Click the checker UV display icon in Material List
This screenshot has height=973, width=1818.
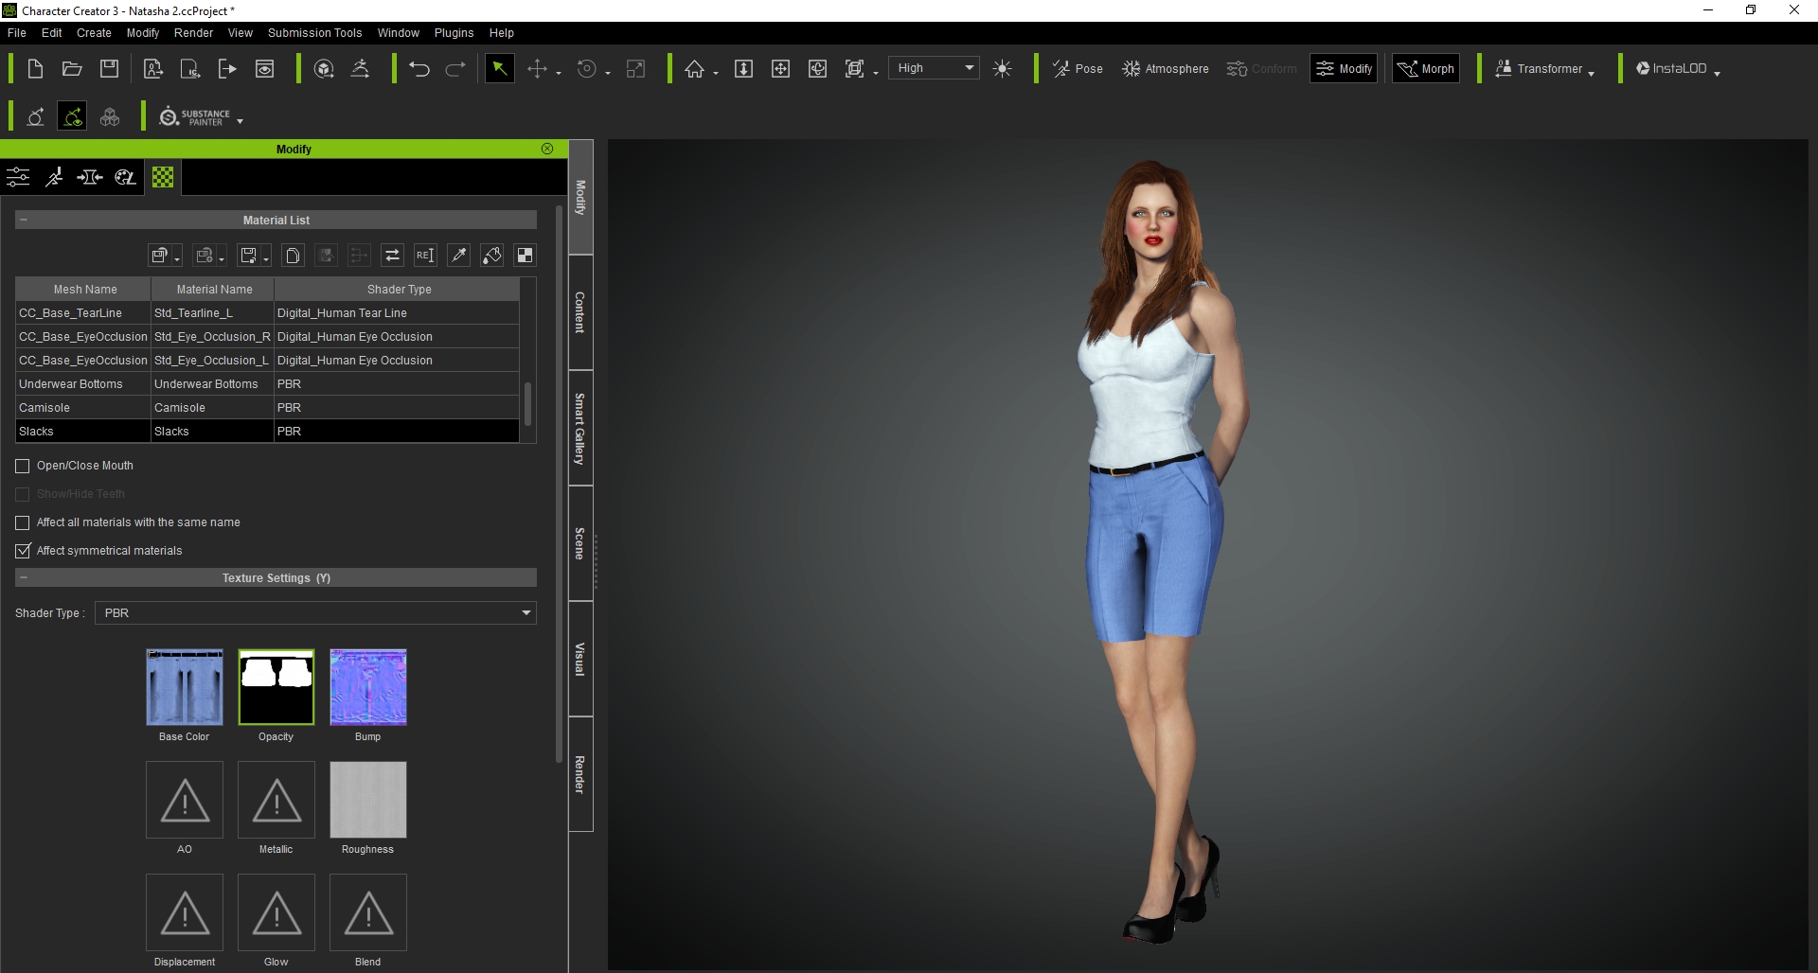[525, 256]
